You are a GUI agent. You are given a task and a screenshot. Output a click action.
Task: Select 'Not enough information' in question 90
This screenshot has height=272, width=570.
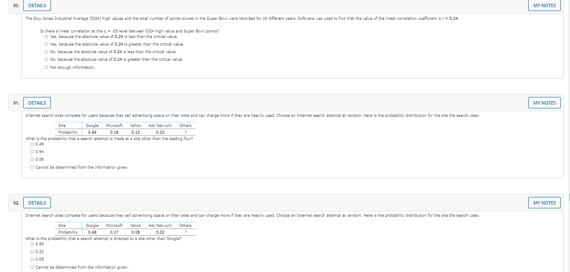46,67
